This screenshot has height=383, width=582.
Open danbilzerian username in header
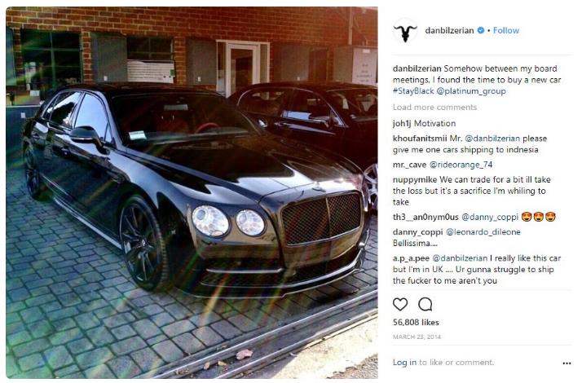449,30
